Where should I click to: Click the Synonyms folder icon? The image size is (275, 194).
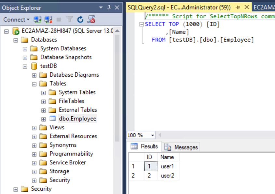click(x=43, y=145)
